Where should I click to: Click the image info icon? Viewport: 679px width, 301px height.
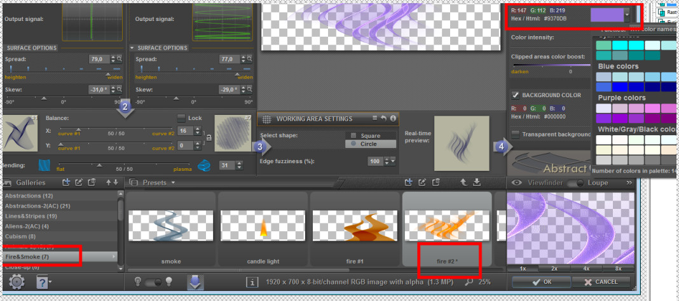pyautogui.click(x=252, y=282)
